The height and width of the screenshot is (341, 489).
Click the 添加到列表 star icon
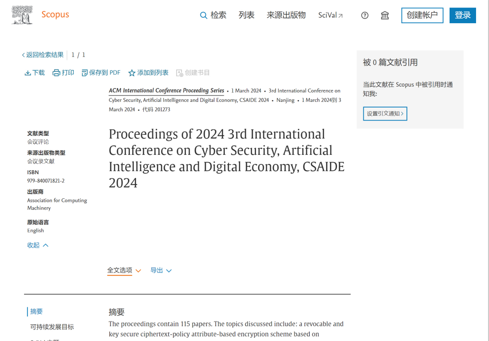[x=132, y=73]
